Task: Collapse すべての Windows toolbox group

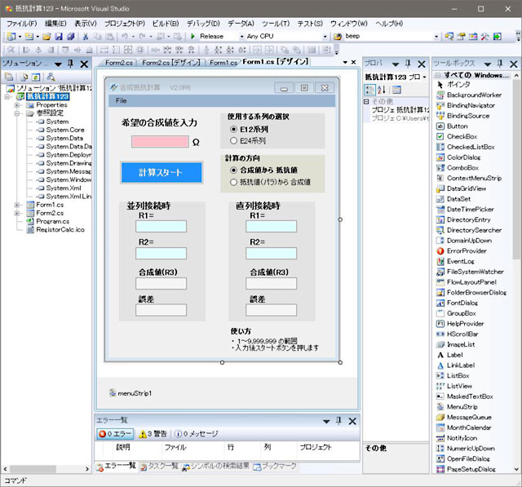Action: [438, 75]
